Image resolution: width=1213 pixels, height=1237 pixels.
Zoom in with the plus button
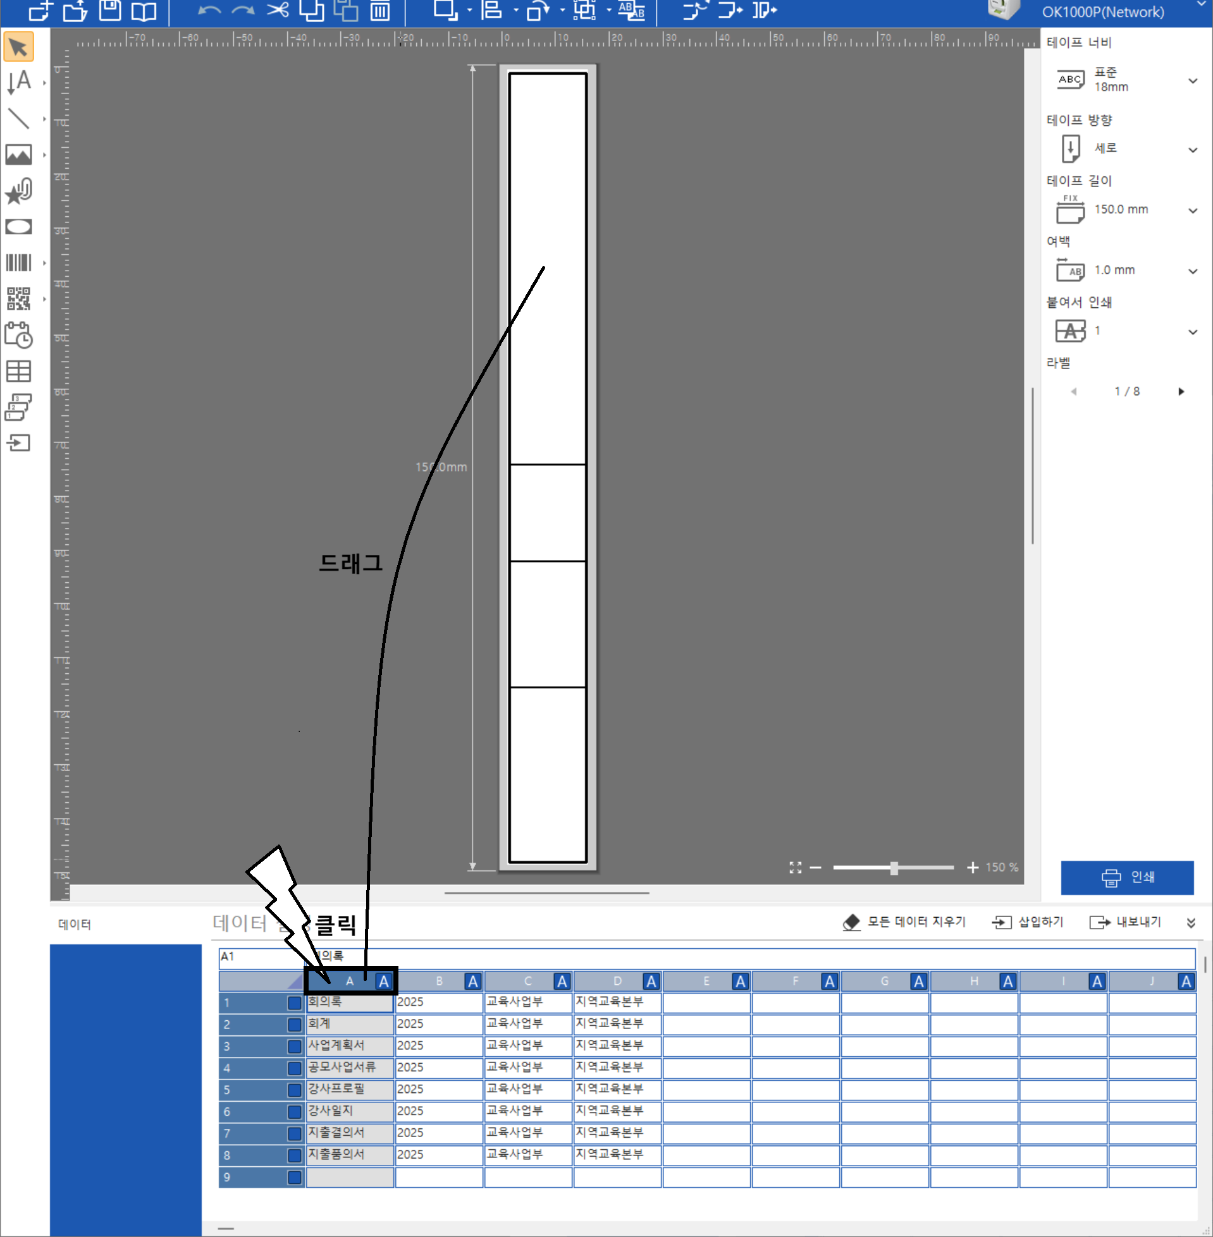coord(972,867)
